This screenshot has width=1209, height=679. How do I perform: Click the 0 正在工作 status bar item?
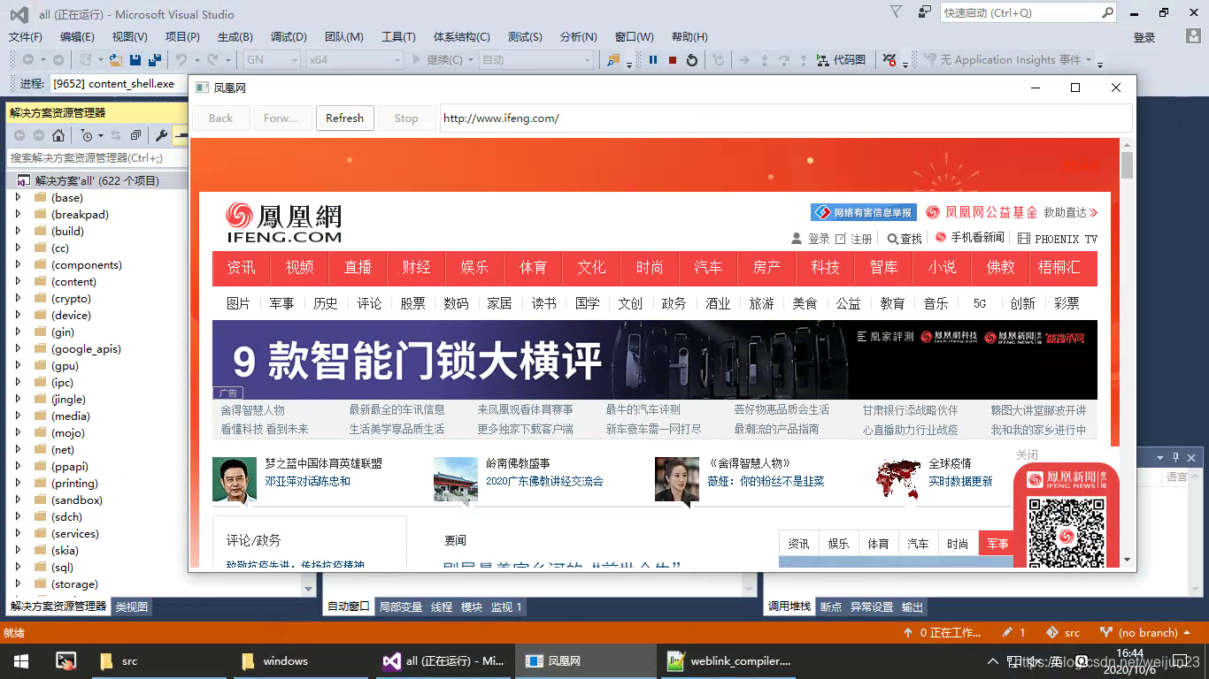(942, 633)
